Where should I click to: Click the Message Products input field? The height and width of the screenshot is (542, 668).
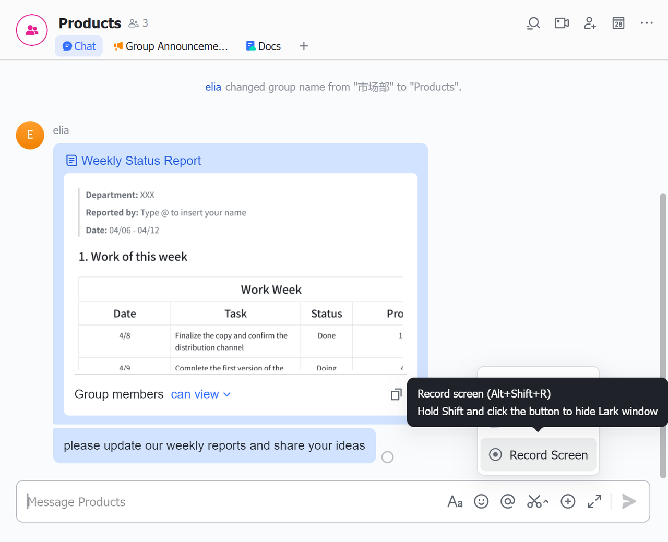(230, 502)
